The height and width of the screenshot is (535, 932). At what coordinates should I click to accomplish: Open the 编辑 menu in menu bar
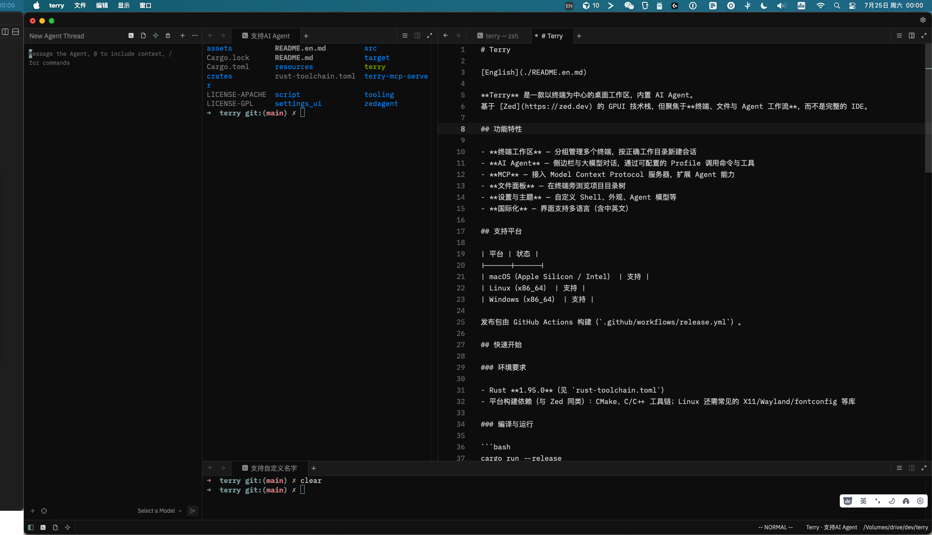click(102, 6)
